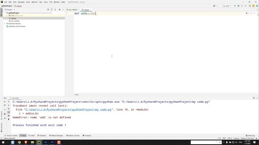This screenshot has width=259, height=145.
Task: Open the user account icon menu
Action: pos(214,6)
